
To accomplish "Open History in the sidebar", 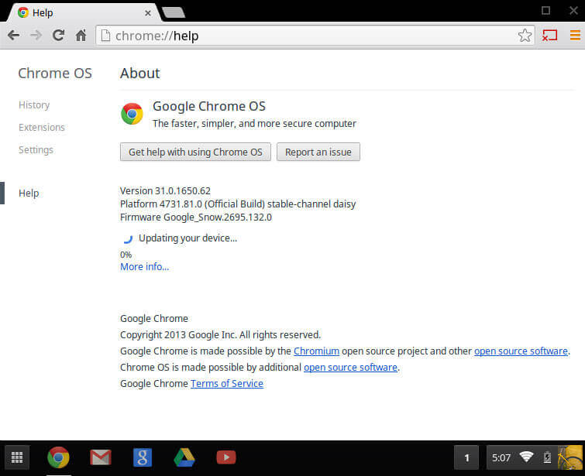I will 34,105.
